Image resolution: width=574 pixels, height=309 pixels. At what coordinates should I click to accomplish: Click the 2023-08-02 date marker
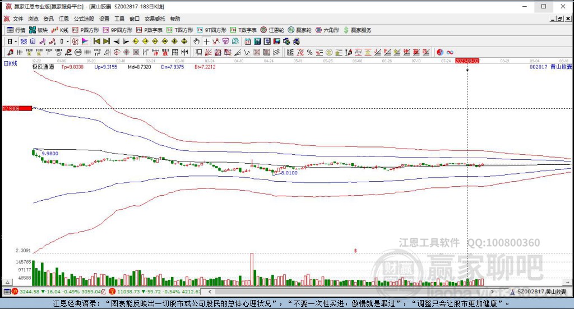[467, 60]
